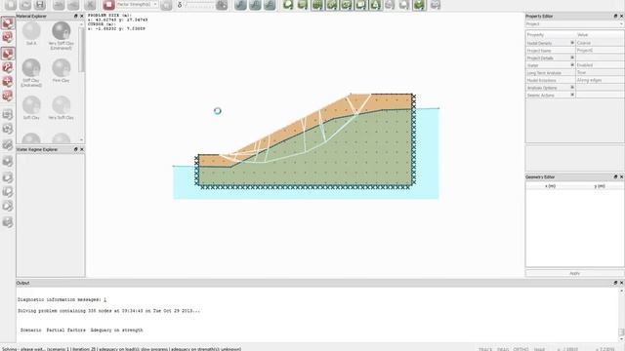Expand the Water property
625x351 pixels.
pyautogui.click(x=572, y=65)
